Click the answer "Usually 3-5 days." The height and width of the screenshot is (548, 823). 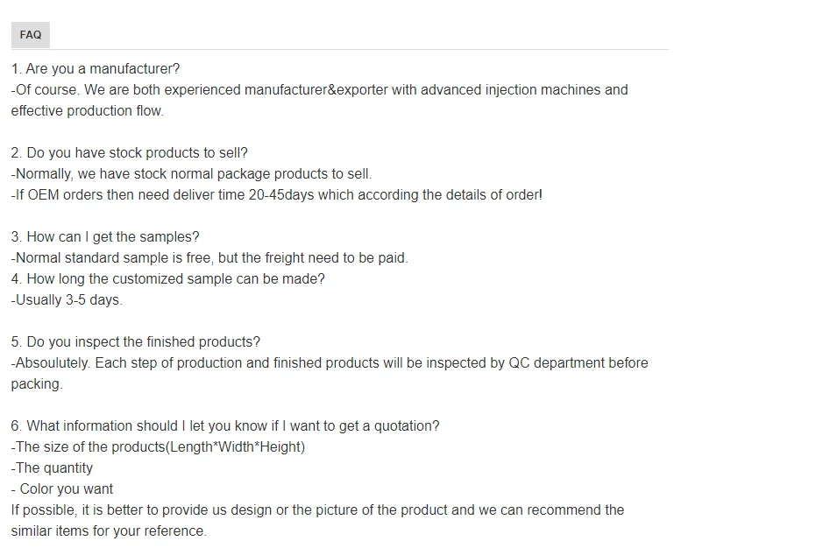point(67,299)
